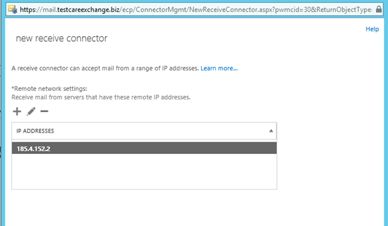Click the mail site icon in address bar

click(12, 10)
